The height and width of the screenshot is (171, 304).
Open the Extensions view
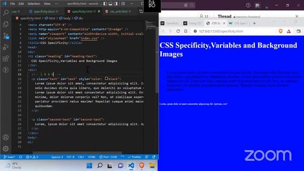coord(6,58)
